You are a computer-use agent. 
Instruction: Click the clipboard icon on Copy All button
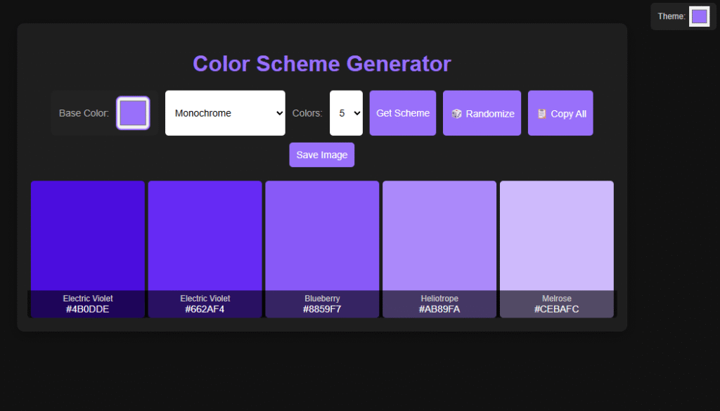point(543,112)
